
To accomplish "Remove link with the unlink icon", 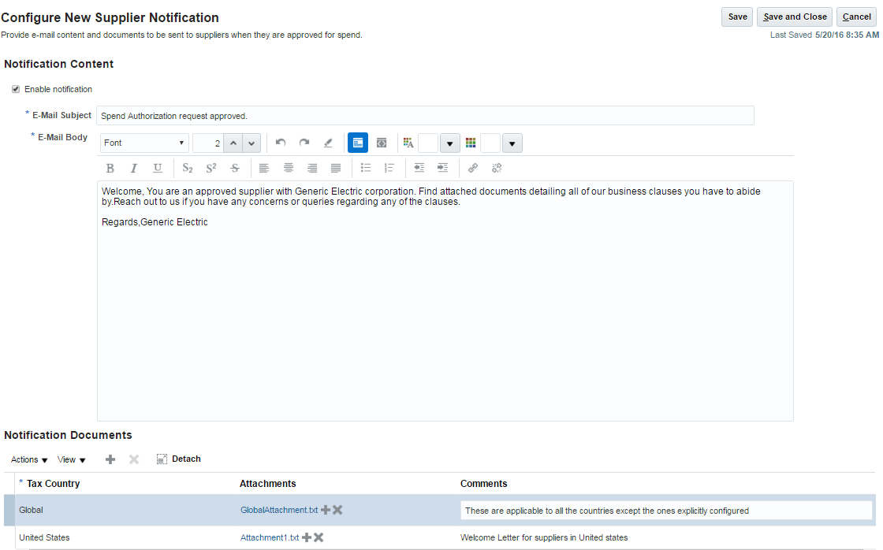I will pos(497,168).
